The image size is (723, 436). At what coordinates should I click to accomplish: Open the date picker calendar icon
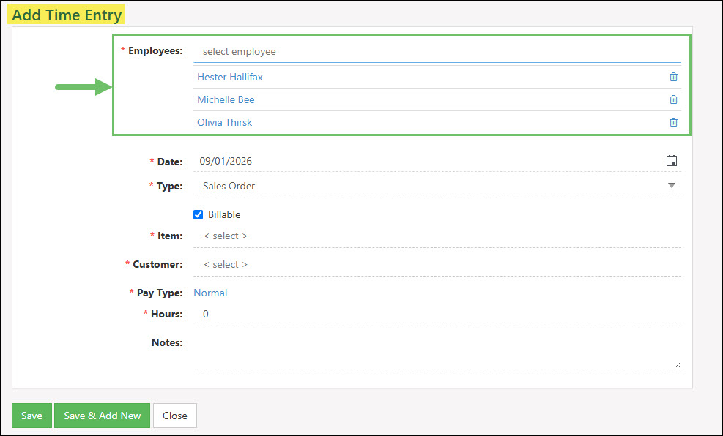point(672,161)
